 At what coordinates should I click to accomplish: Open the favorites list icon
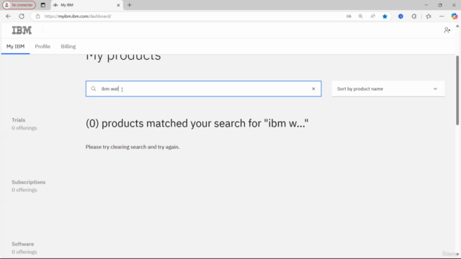tap(429, 16)
